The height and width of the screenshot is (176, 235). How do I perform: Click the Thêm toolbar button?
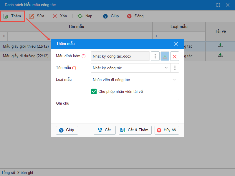12,16
